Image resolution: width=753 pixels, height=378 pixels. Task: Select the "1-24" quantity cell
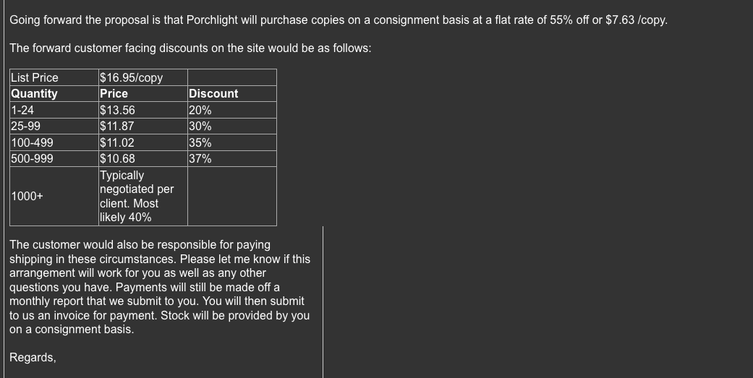tap(22, 111)
